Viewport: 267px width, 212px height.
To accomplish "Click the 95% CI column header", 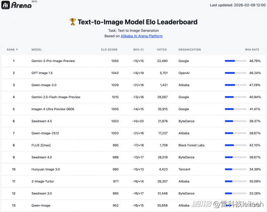I will tap(138, 50).
